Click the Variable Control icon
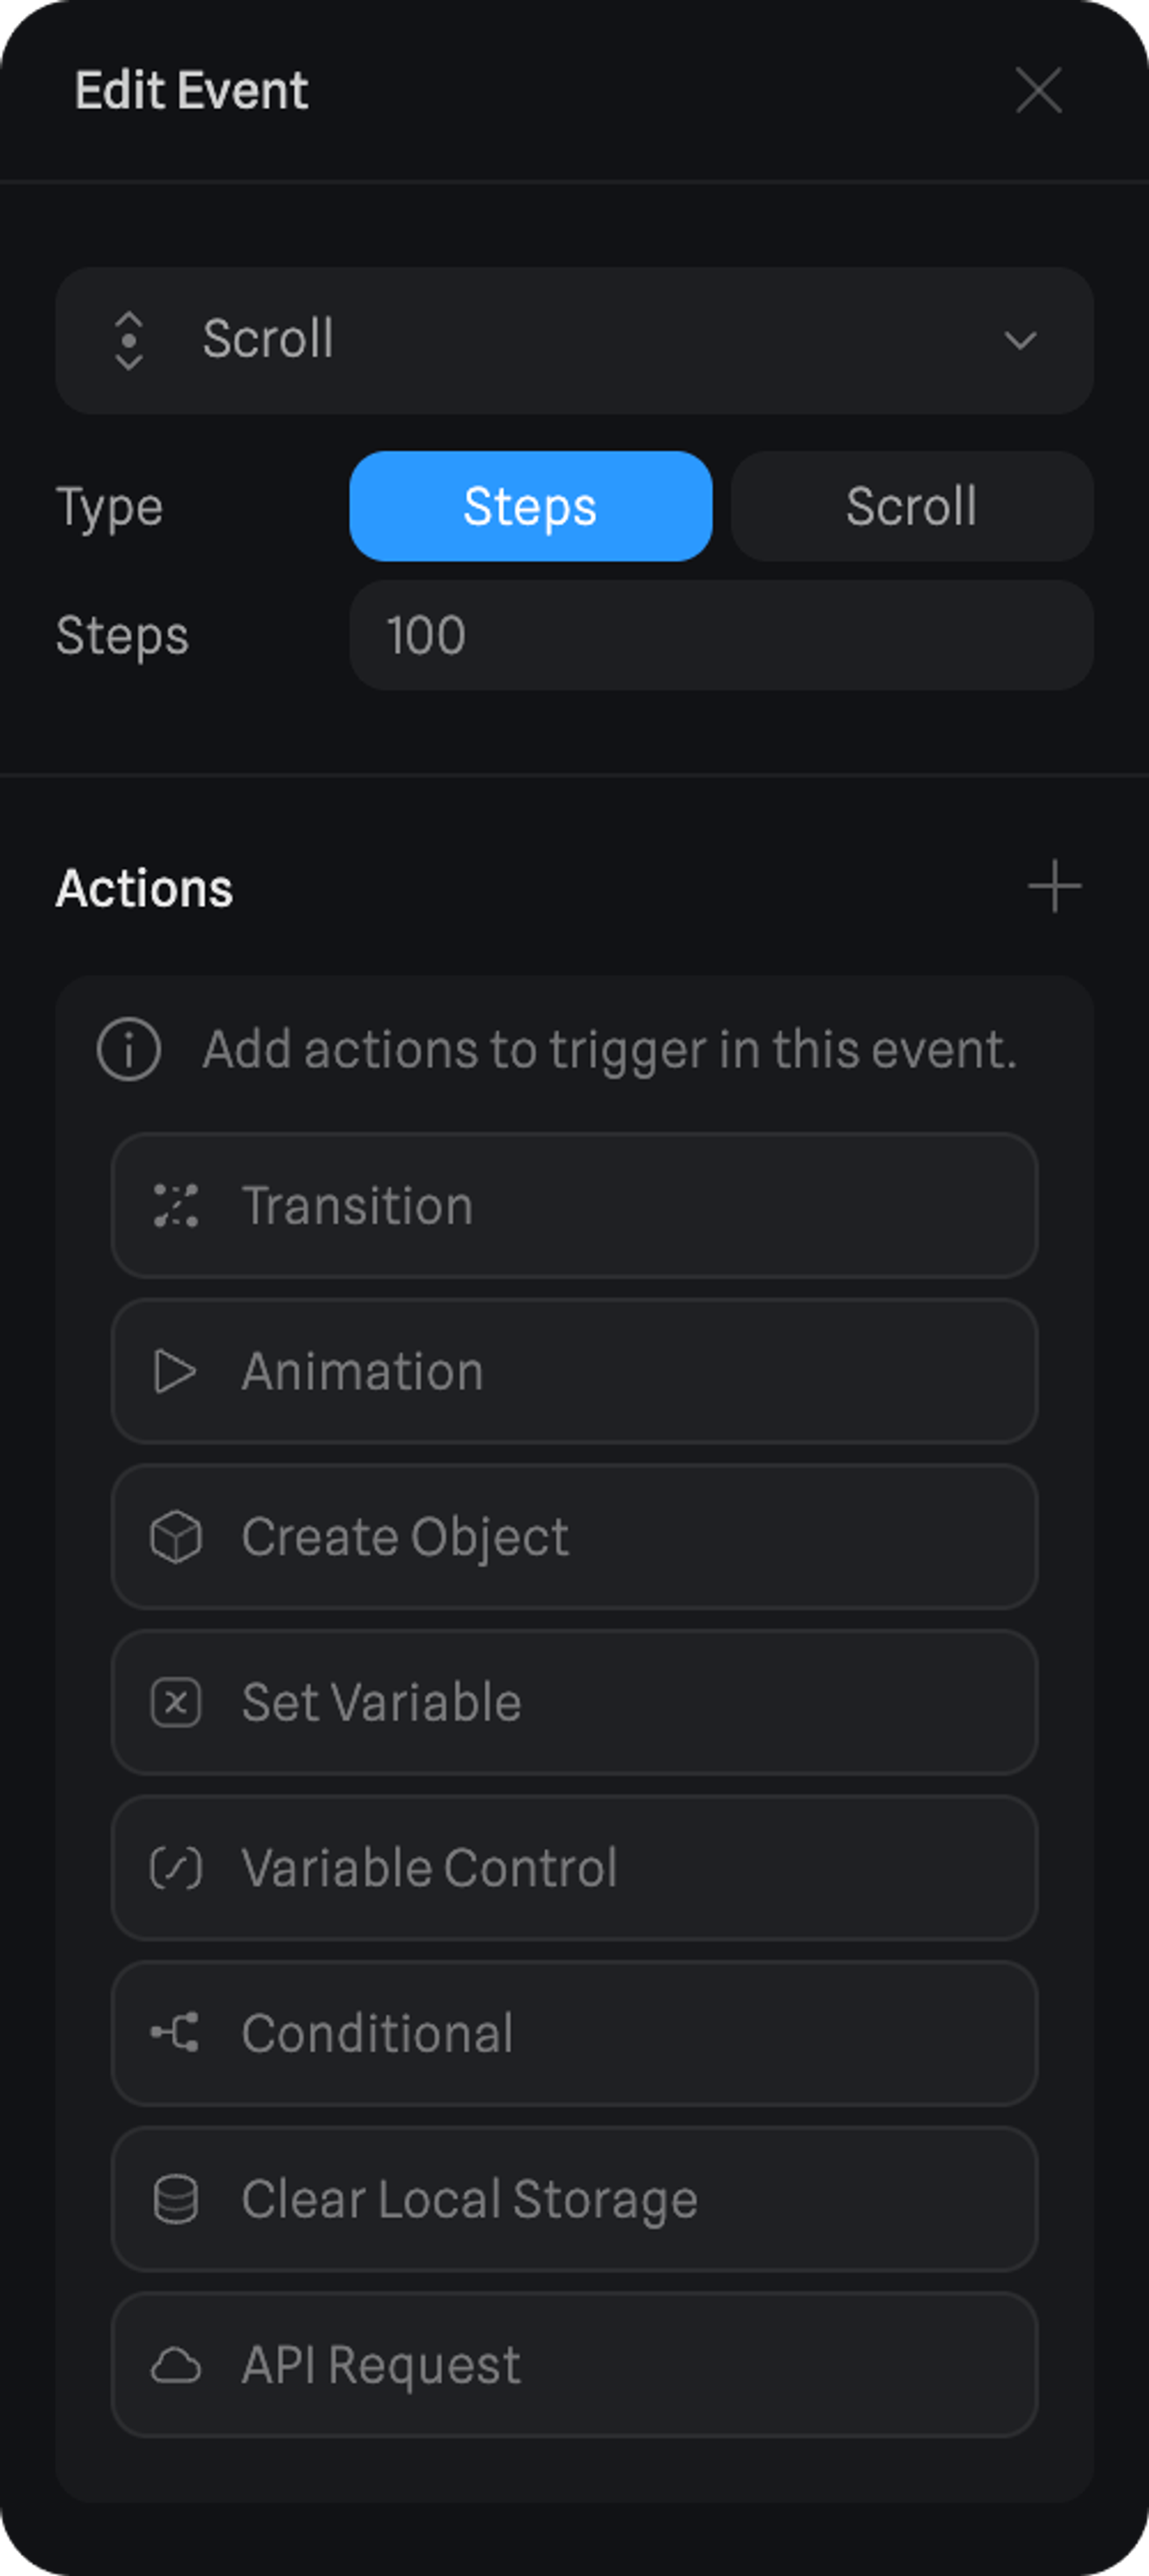This screenshot has height=2576, width=1149. click(176, 1868)
